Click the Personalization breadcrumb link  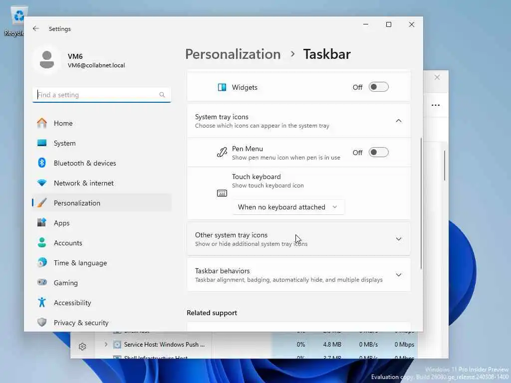(233, 54)
